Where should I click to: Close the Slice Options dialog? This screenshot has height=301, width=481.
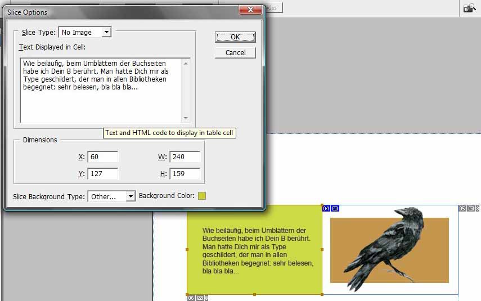tap(249, 10)
